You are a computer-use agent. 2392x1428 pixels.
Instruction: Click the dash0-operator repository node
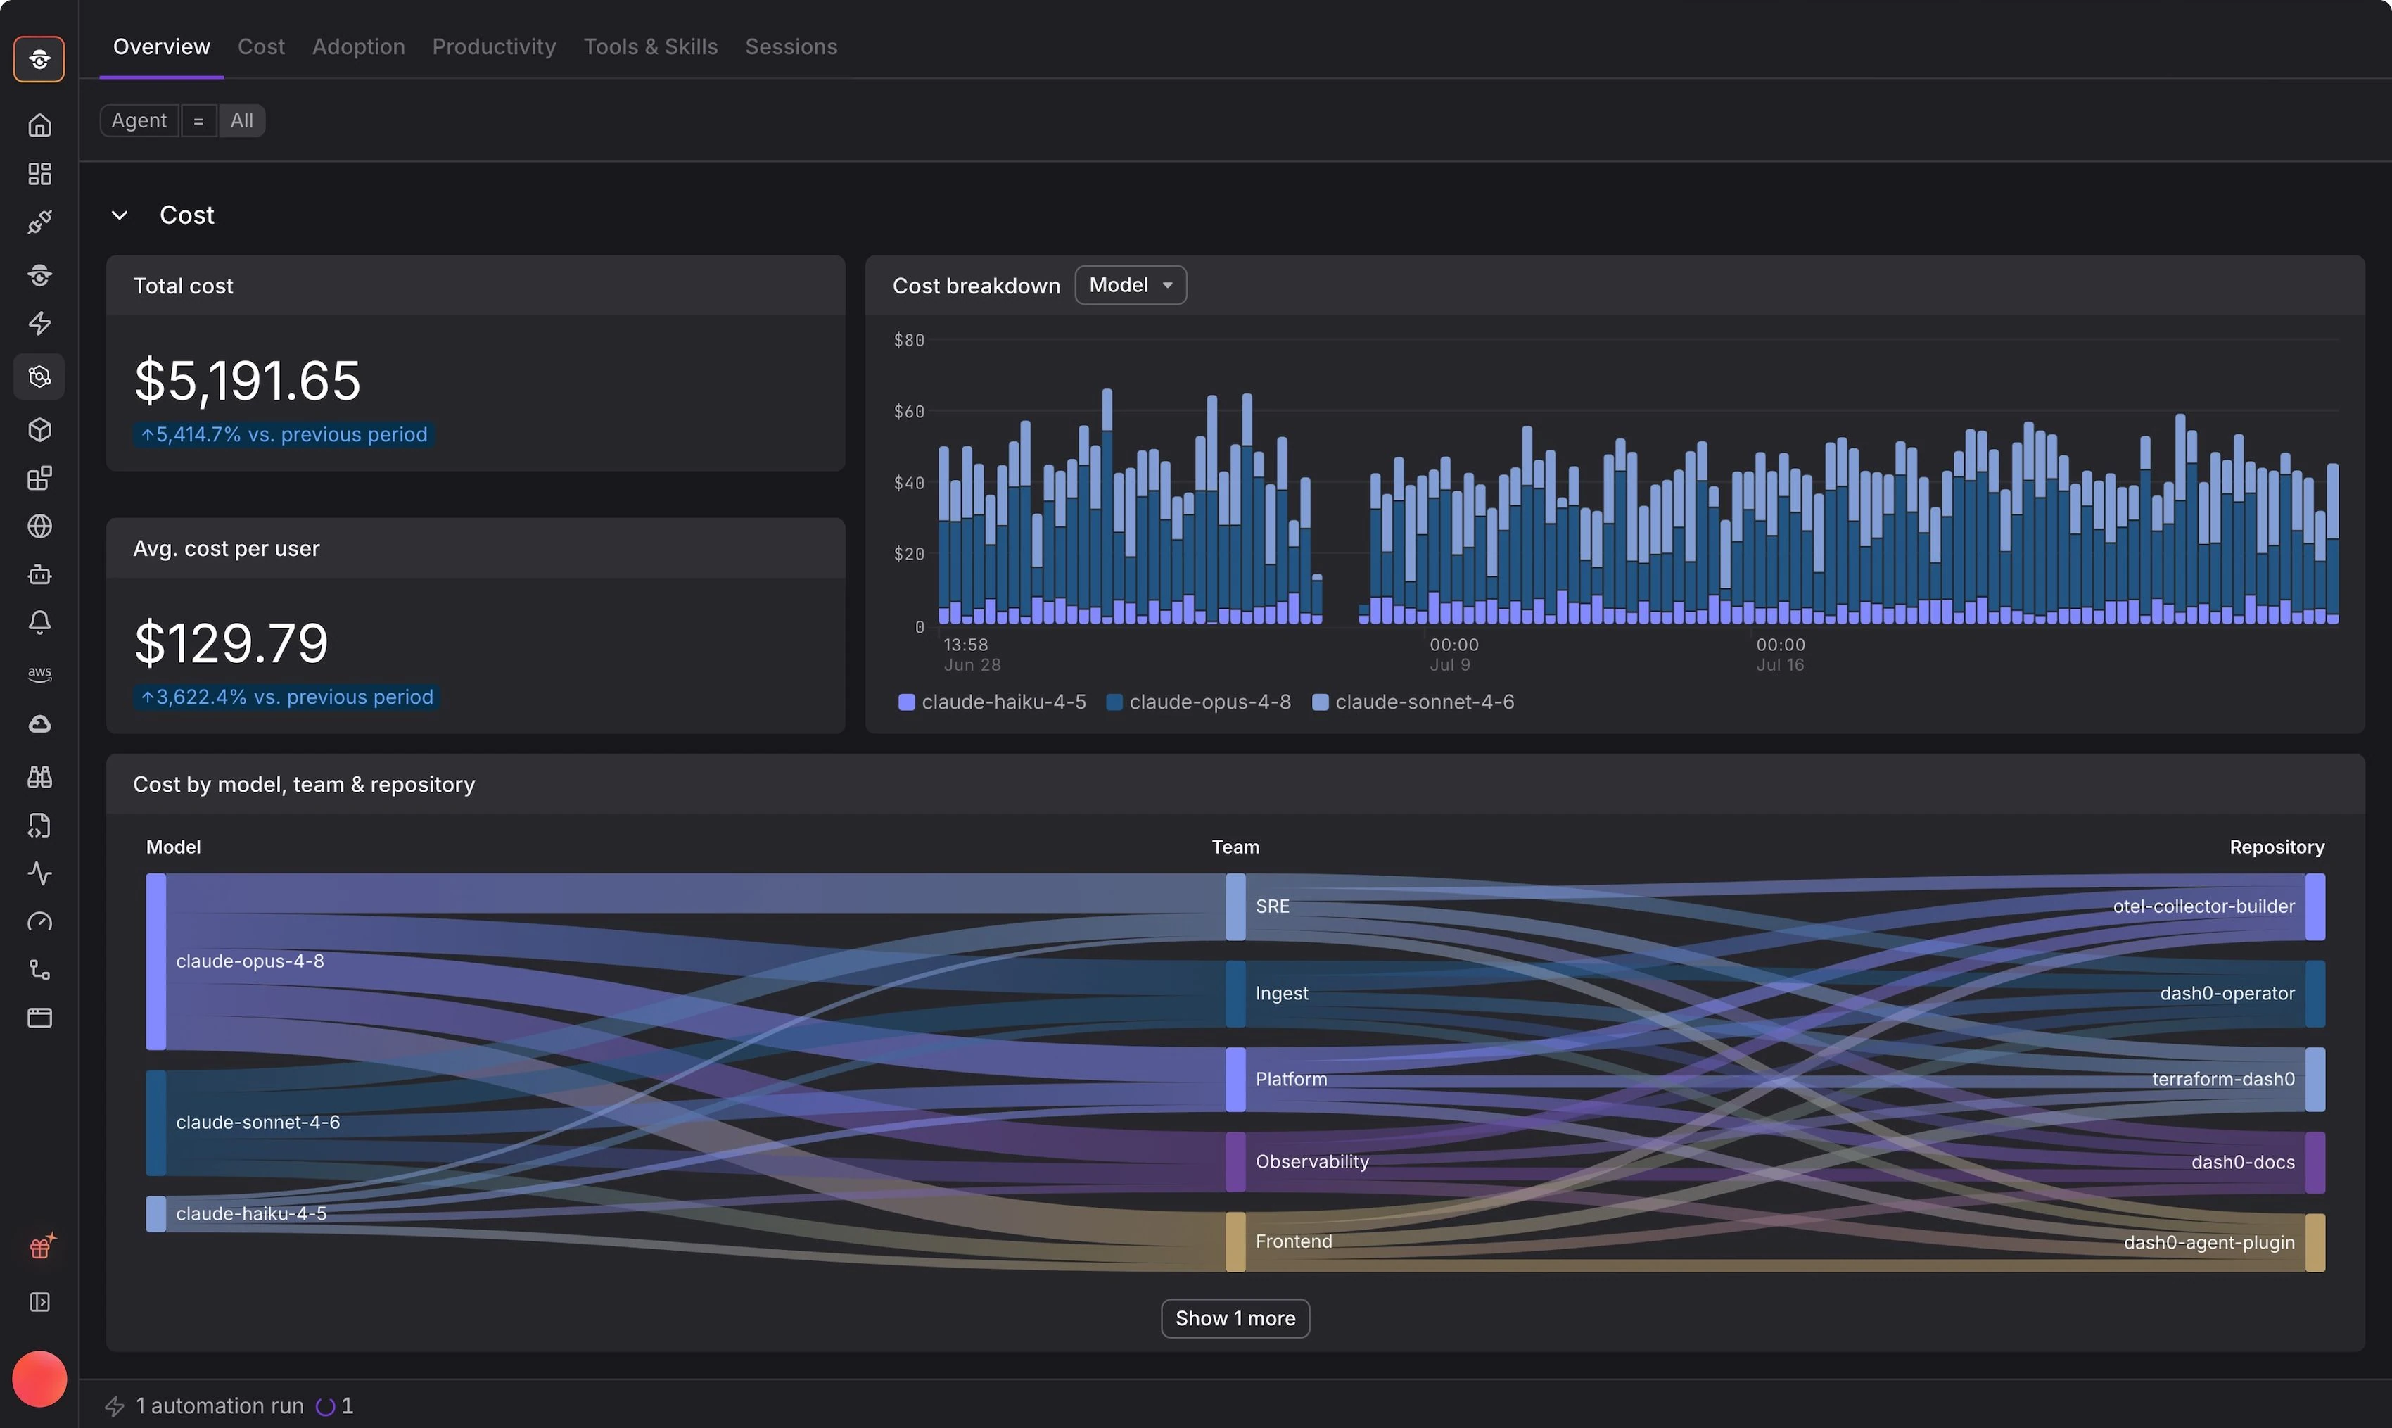(2315, 993)
